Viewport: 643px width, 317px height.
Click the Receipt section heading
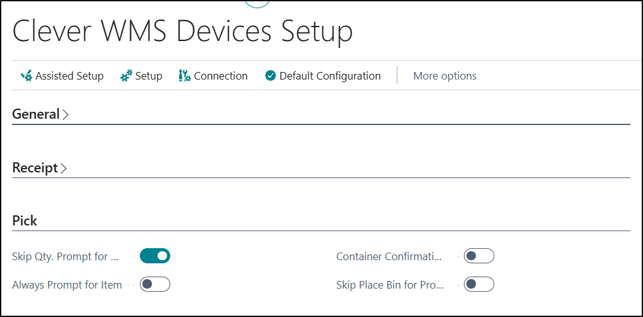click(x=35, y=168)
